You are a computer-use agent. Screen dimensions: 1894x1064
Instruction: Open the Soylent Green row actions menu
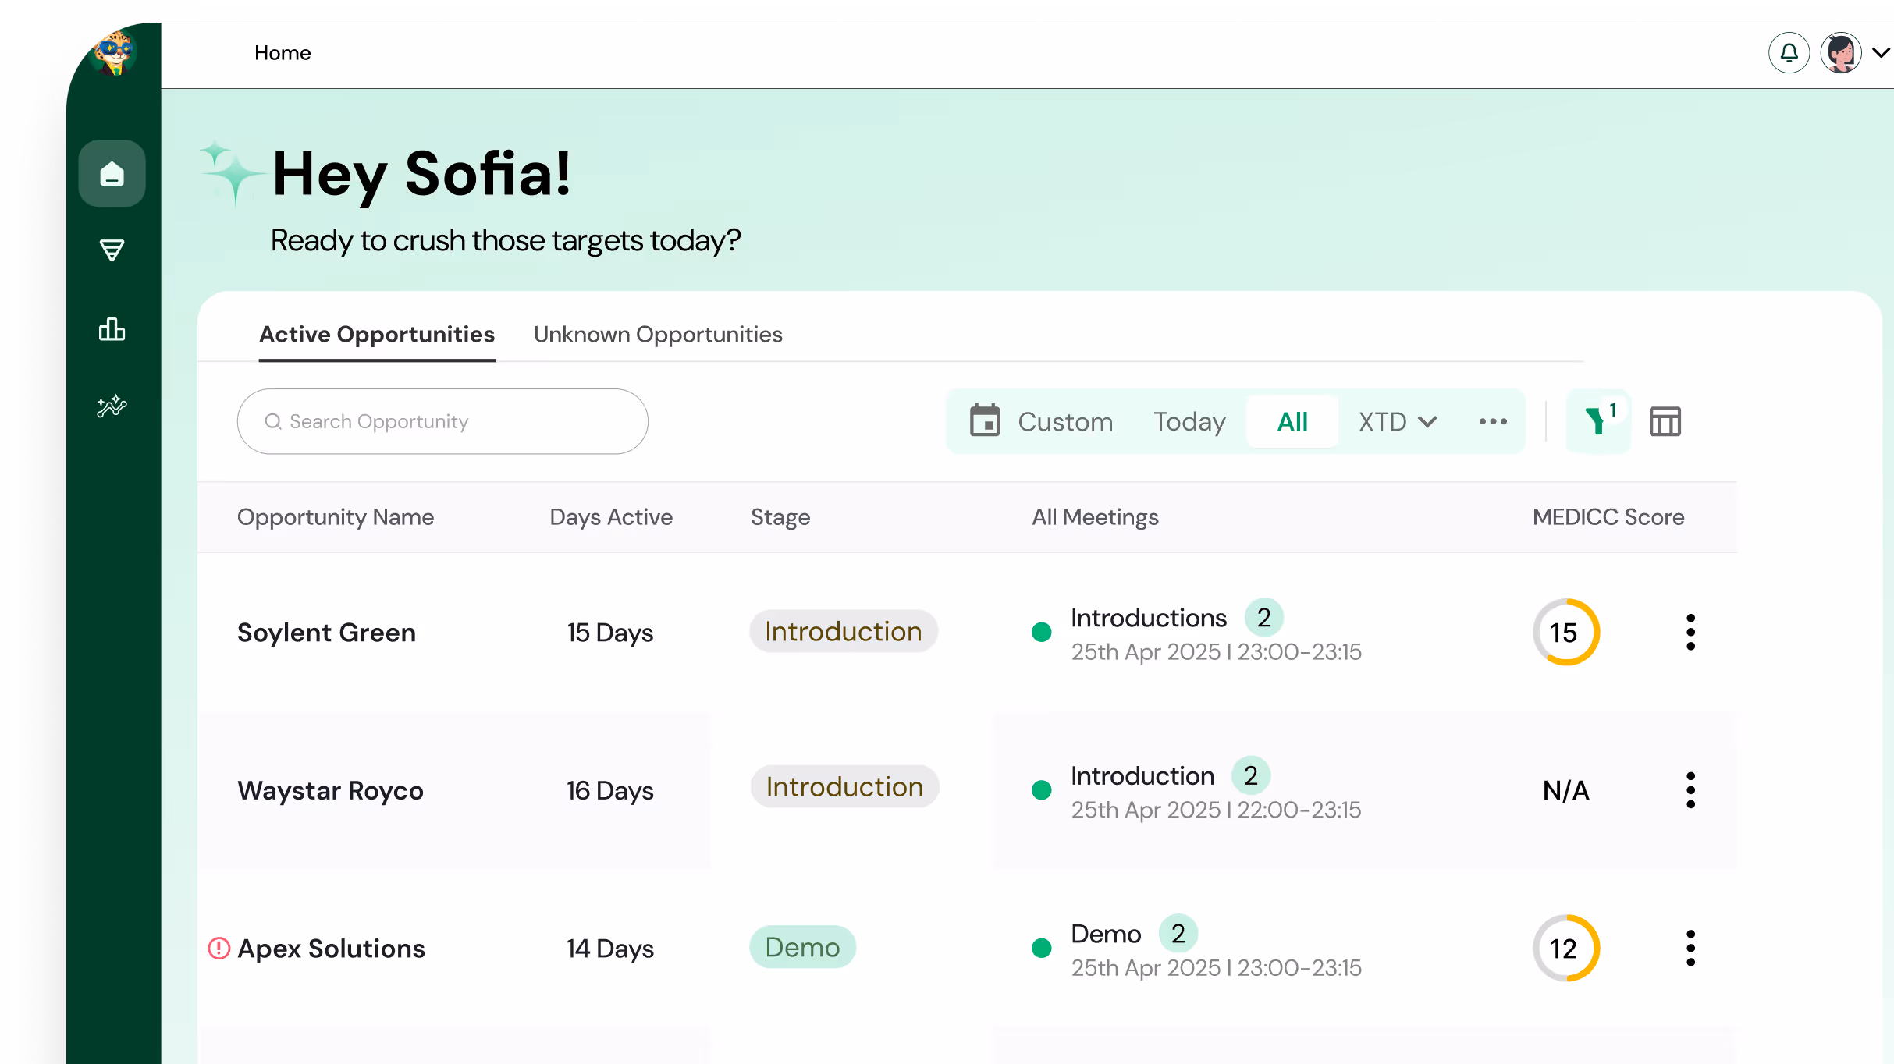tap(1690, 632)
